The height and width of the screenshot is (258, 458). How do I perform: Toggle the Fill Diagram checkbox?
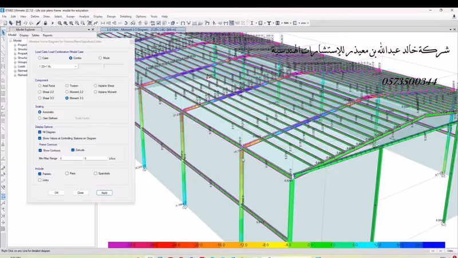40,132
